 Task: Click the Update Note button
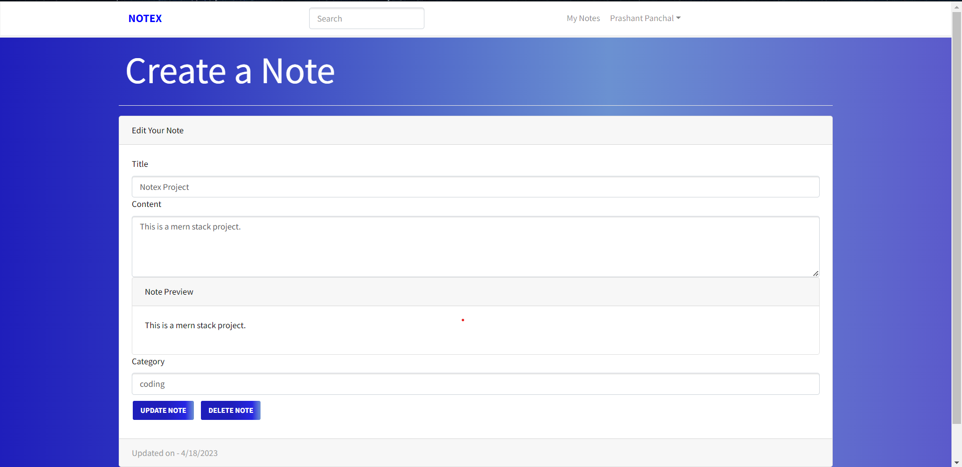pos(163,410)
